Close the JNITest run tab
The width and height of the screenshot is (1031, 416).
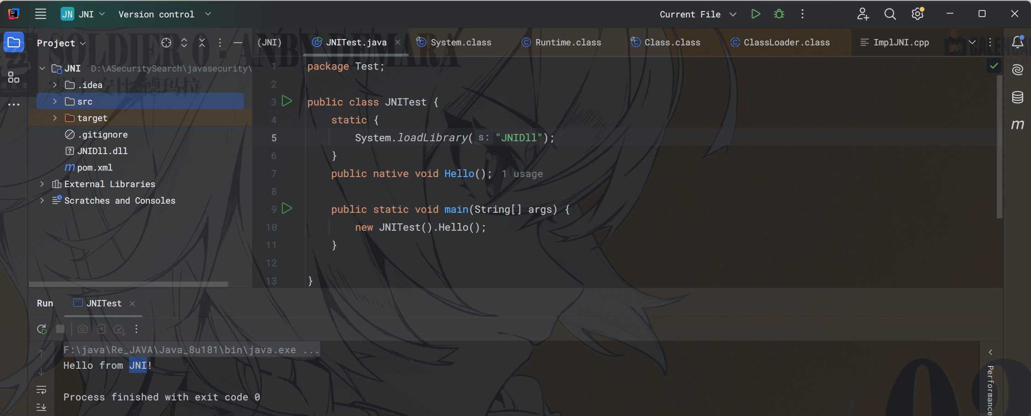pos(132,303)
